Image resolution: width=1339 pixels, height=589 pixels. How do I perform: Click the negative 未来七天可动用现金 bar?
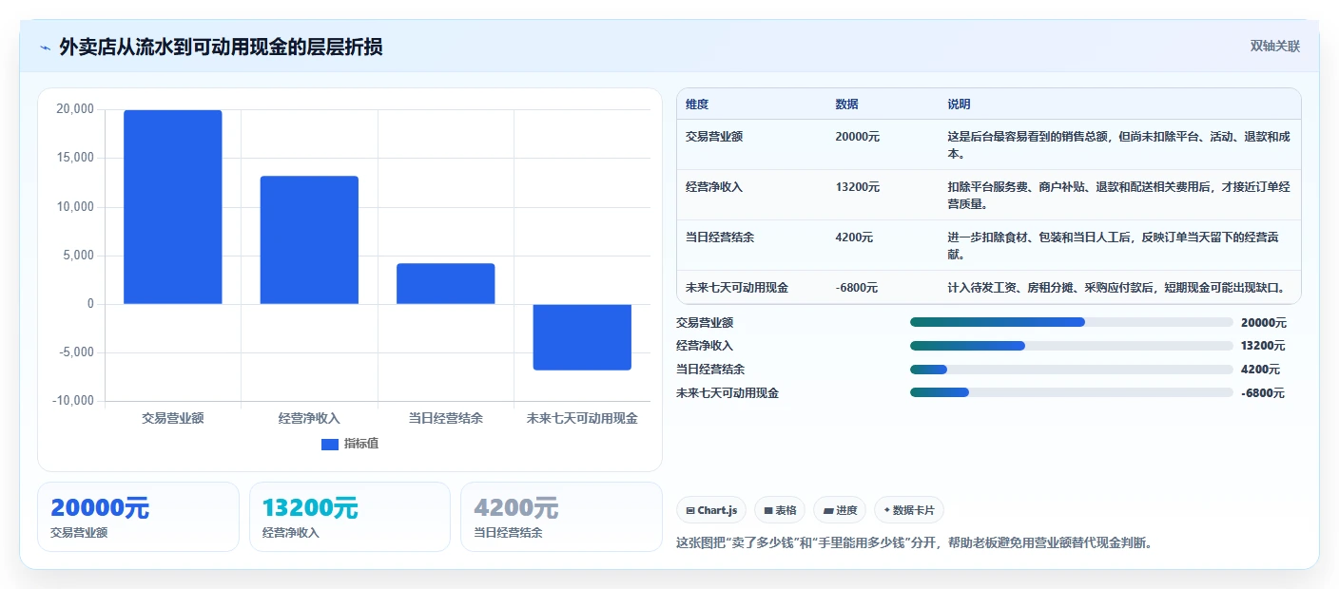[x=582, y=337]
